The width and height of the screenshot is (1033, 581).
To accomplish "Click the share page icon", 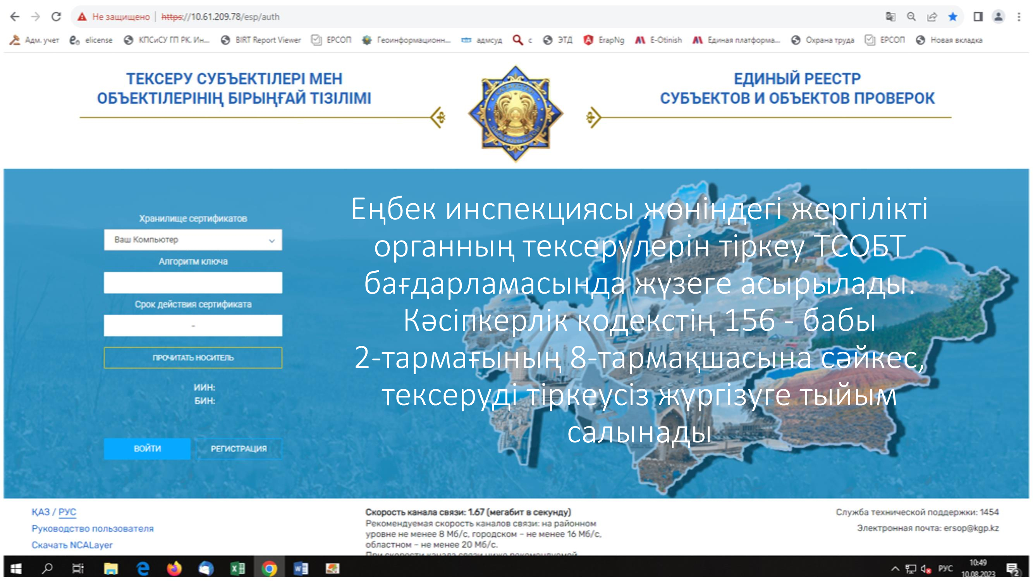I will coord(932,16).
